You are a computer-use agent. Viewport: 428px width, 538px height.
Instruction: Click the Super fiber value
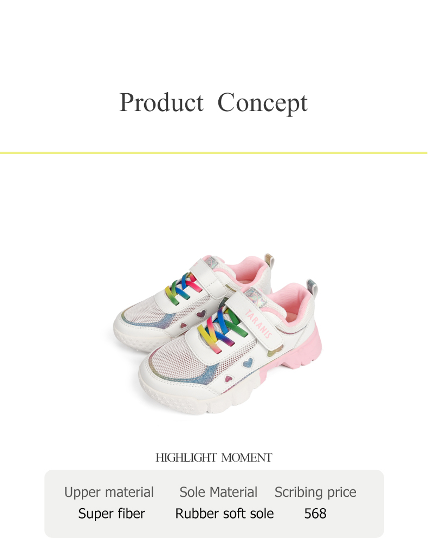(112, 513)
